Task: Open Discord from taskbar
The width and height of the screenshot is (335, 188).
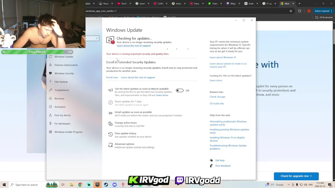Action: [114, 185]
